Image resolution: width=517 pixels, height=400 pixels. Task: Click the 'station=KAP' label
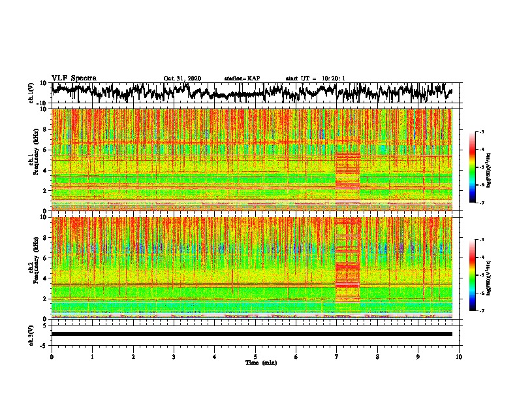242,78
